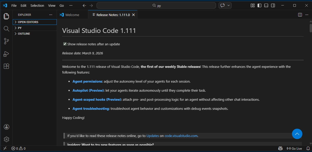
Task: Open the Source Control view
Action: tap(6, 41)
